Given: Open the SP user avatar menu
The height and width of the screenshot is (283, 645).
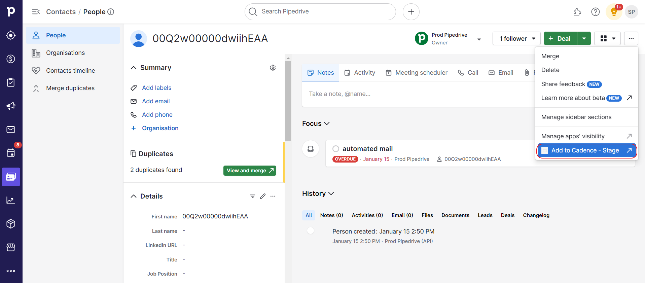Looking at the screenshot, I should pyautogui.click(x=632, y=12).
